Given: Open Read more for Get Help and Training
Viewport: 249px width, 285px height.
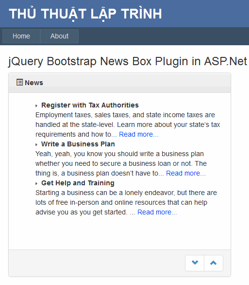Looking at the screenshot, I should tap(157, 212).
